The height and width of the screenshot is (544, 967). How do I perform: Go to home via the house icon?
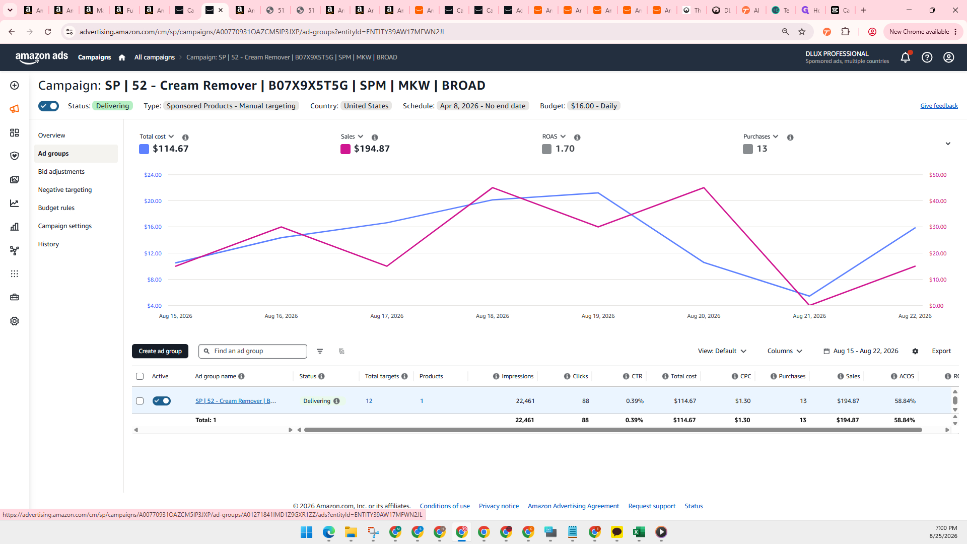[122, 57]
